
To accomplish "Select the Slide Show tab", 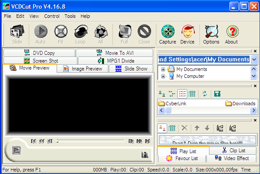I will point(131,69).
